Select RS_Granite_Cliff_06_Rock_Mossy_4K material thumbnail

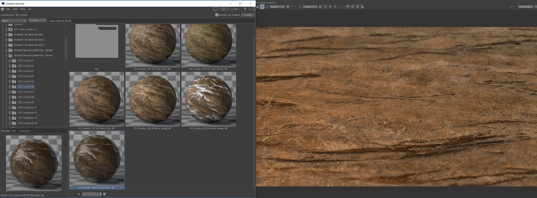tap(209, 46)
